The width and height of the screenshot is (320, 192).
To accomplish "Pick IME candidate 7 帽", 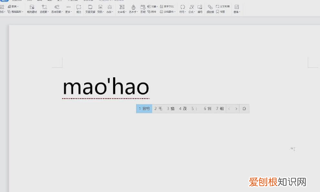I will 220,109.
